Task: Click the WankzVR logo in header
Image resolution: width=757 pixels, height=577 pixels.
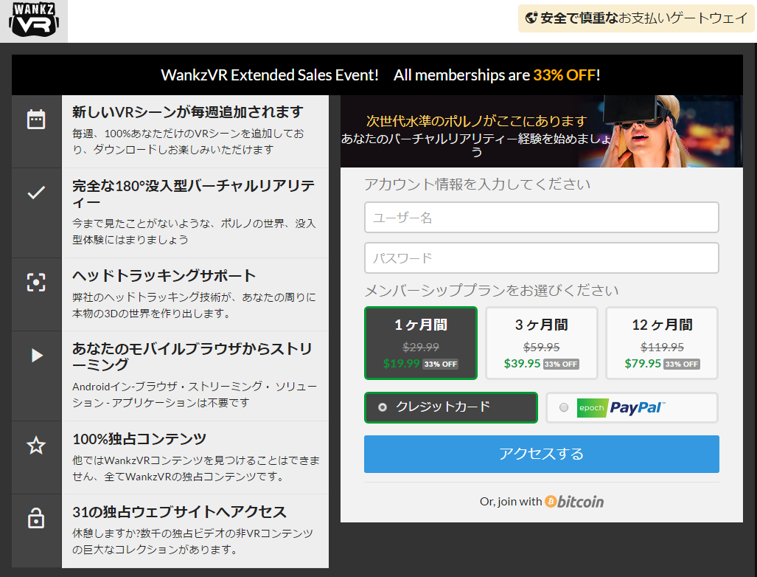Action: (x=33, y=21)
